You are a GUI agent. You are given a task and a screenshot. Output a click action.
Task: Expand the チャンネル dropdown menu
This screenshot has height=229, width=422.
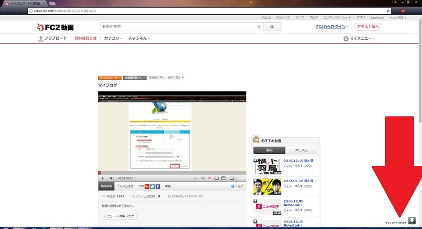coord(139,38)
